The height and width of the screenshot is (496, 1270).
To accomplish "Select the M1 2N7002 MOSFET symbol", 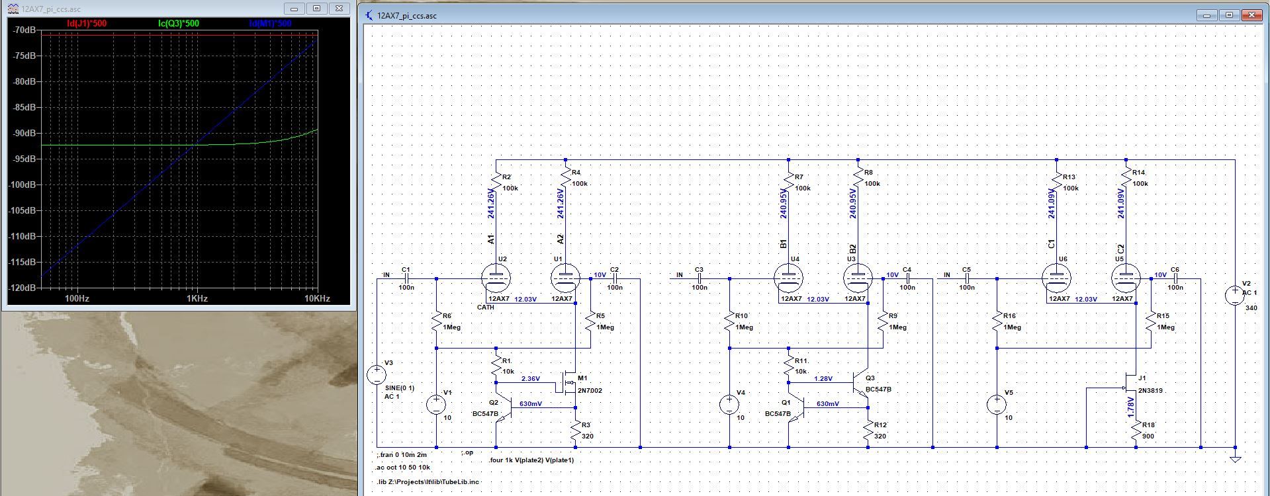I will [x=569, y=382].
